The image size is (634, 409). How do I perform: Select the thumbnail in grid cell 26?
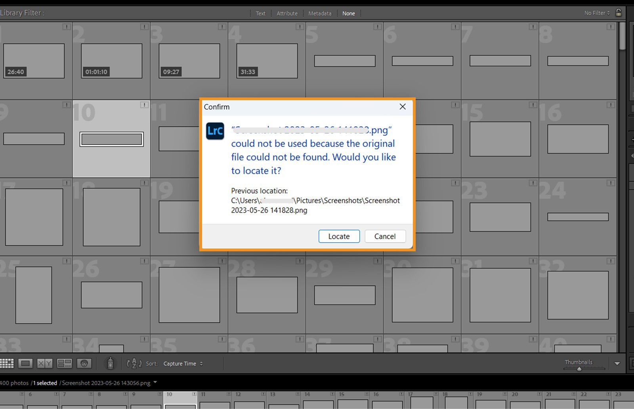point(111,295)
